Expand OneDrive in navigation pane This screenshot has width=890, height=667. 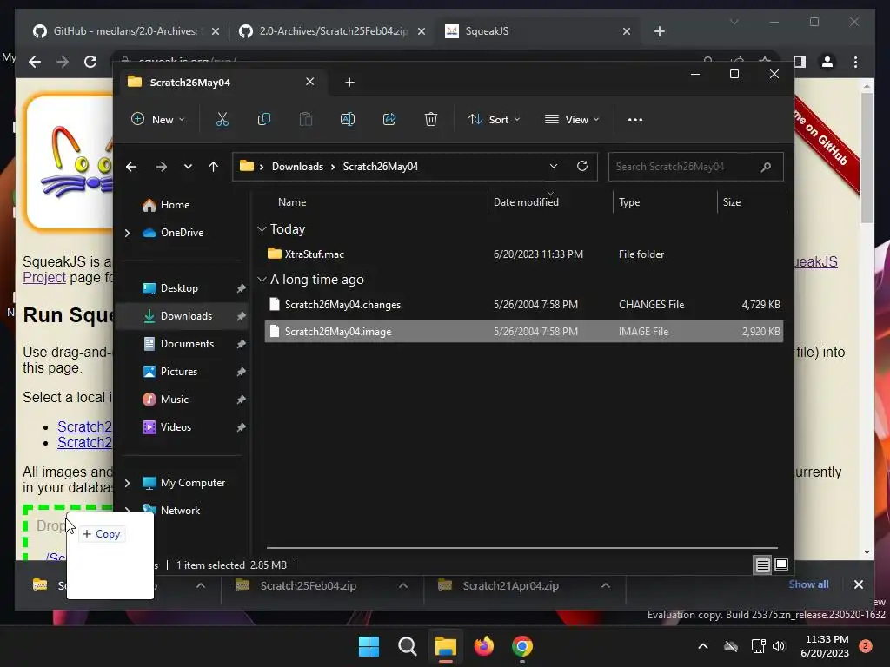click(127, 233)
